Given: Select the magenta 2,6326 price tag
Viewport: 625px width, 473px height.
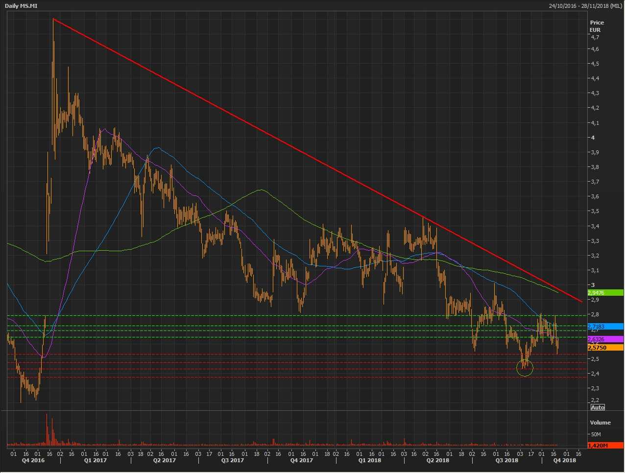Looking at the screenshot, I should (x=605, y=339).
